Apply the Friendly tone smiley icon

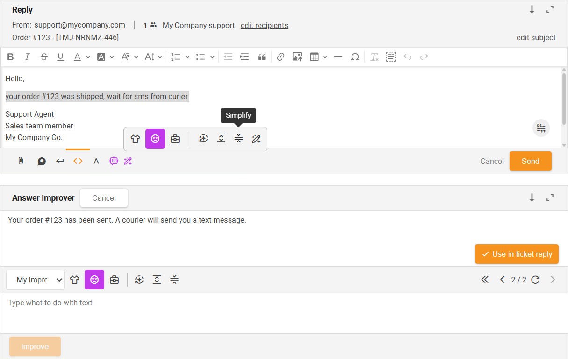tap(155, 138)
